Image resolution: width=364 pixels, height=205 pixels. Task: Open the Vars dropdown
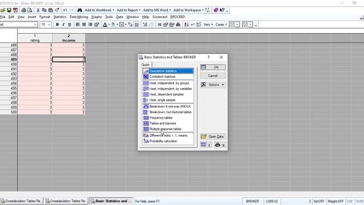pyautogui.click(x=208, y=24)
